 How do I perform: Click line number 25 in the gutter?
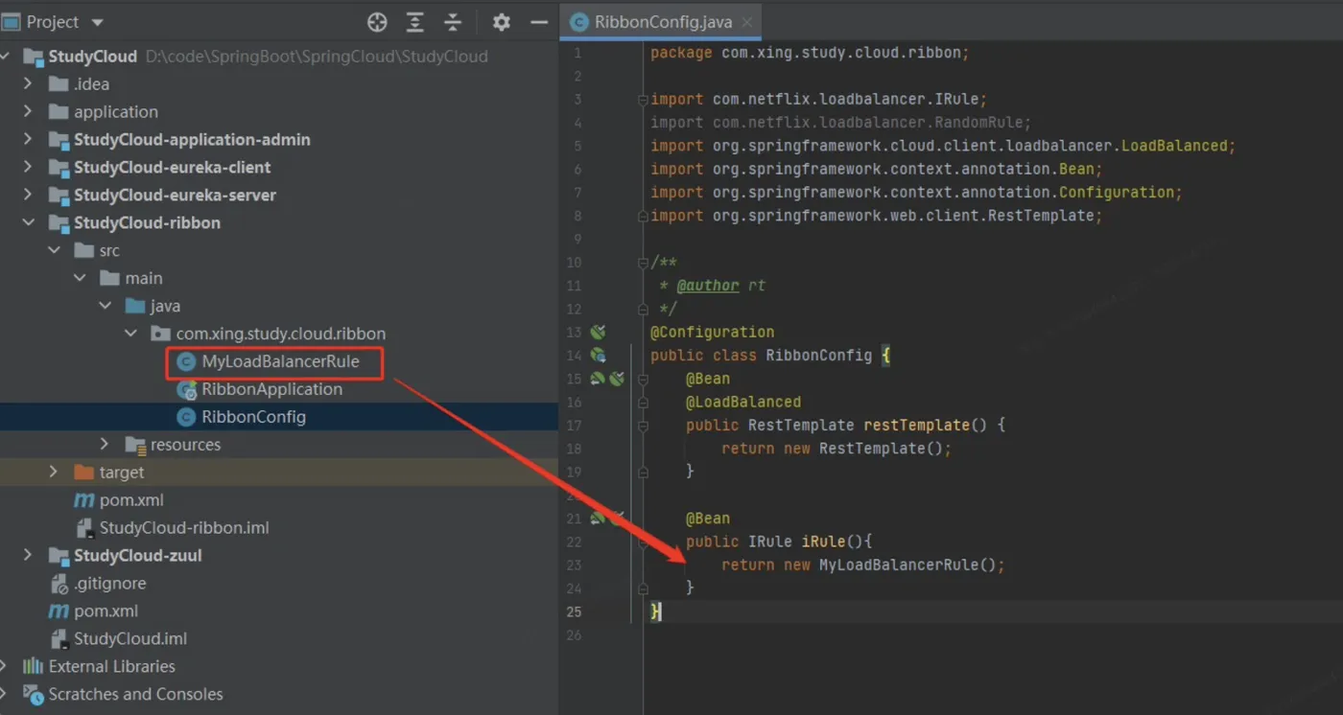coord(574,611)
